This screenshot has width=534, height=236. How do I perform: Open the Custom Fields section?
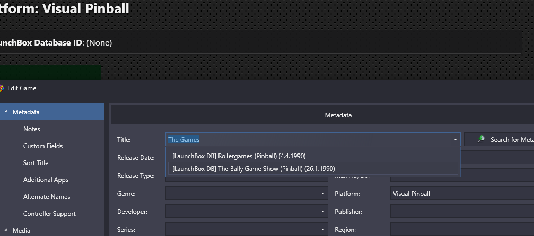tap(43, 146)
